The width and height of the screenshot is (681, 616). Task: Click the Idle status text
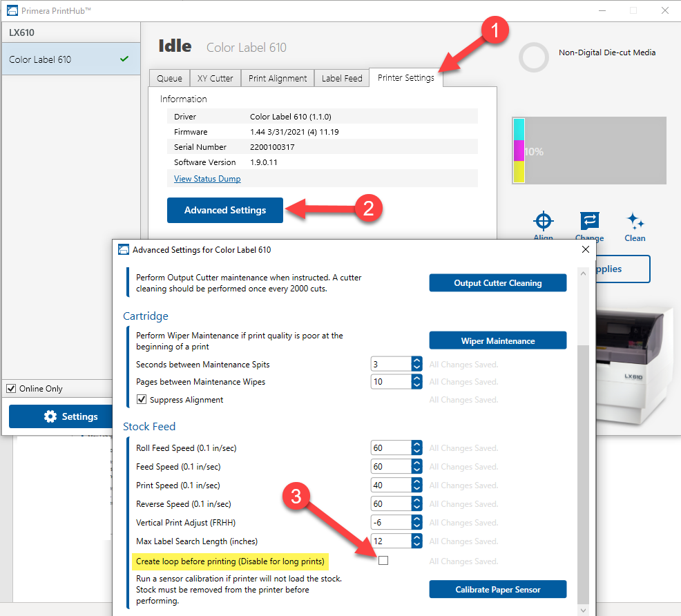pos(175,46)
